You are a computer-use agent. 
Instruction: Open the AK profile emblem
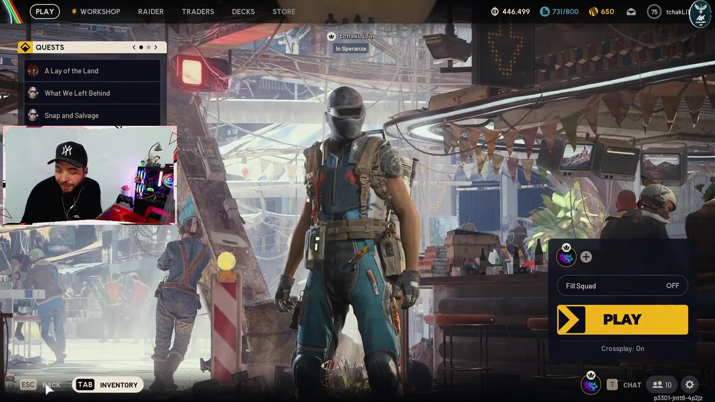tap(700, 15)
